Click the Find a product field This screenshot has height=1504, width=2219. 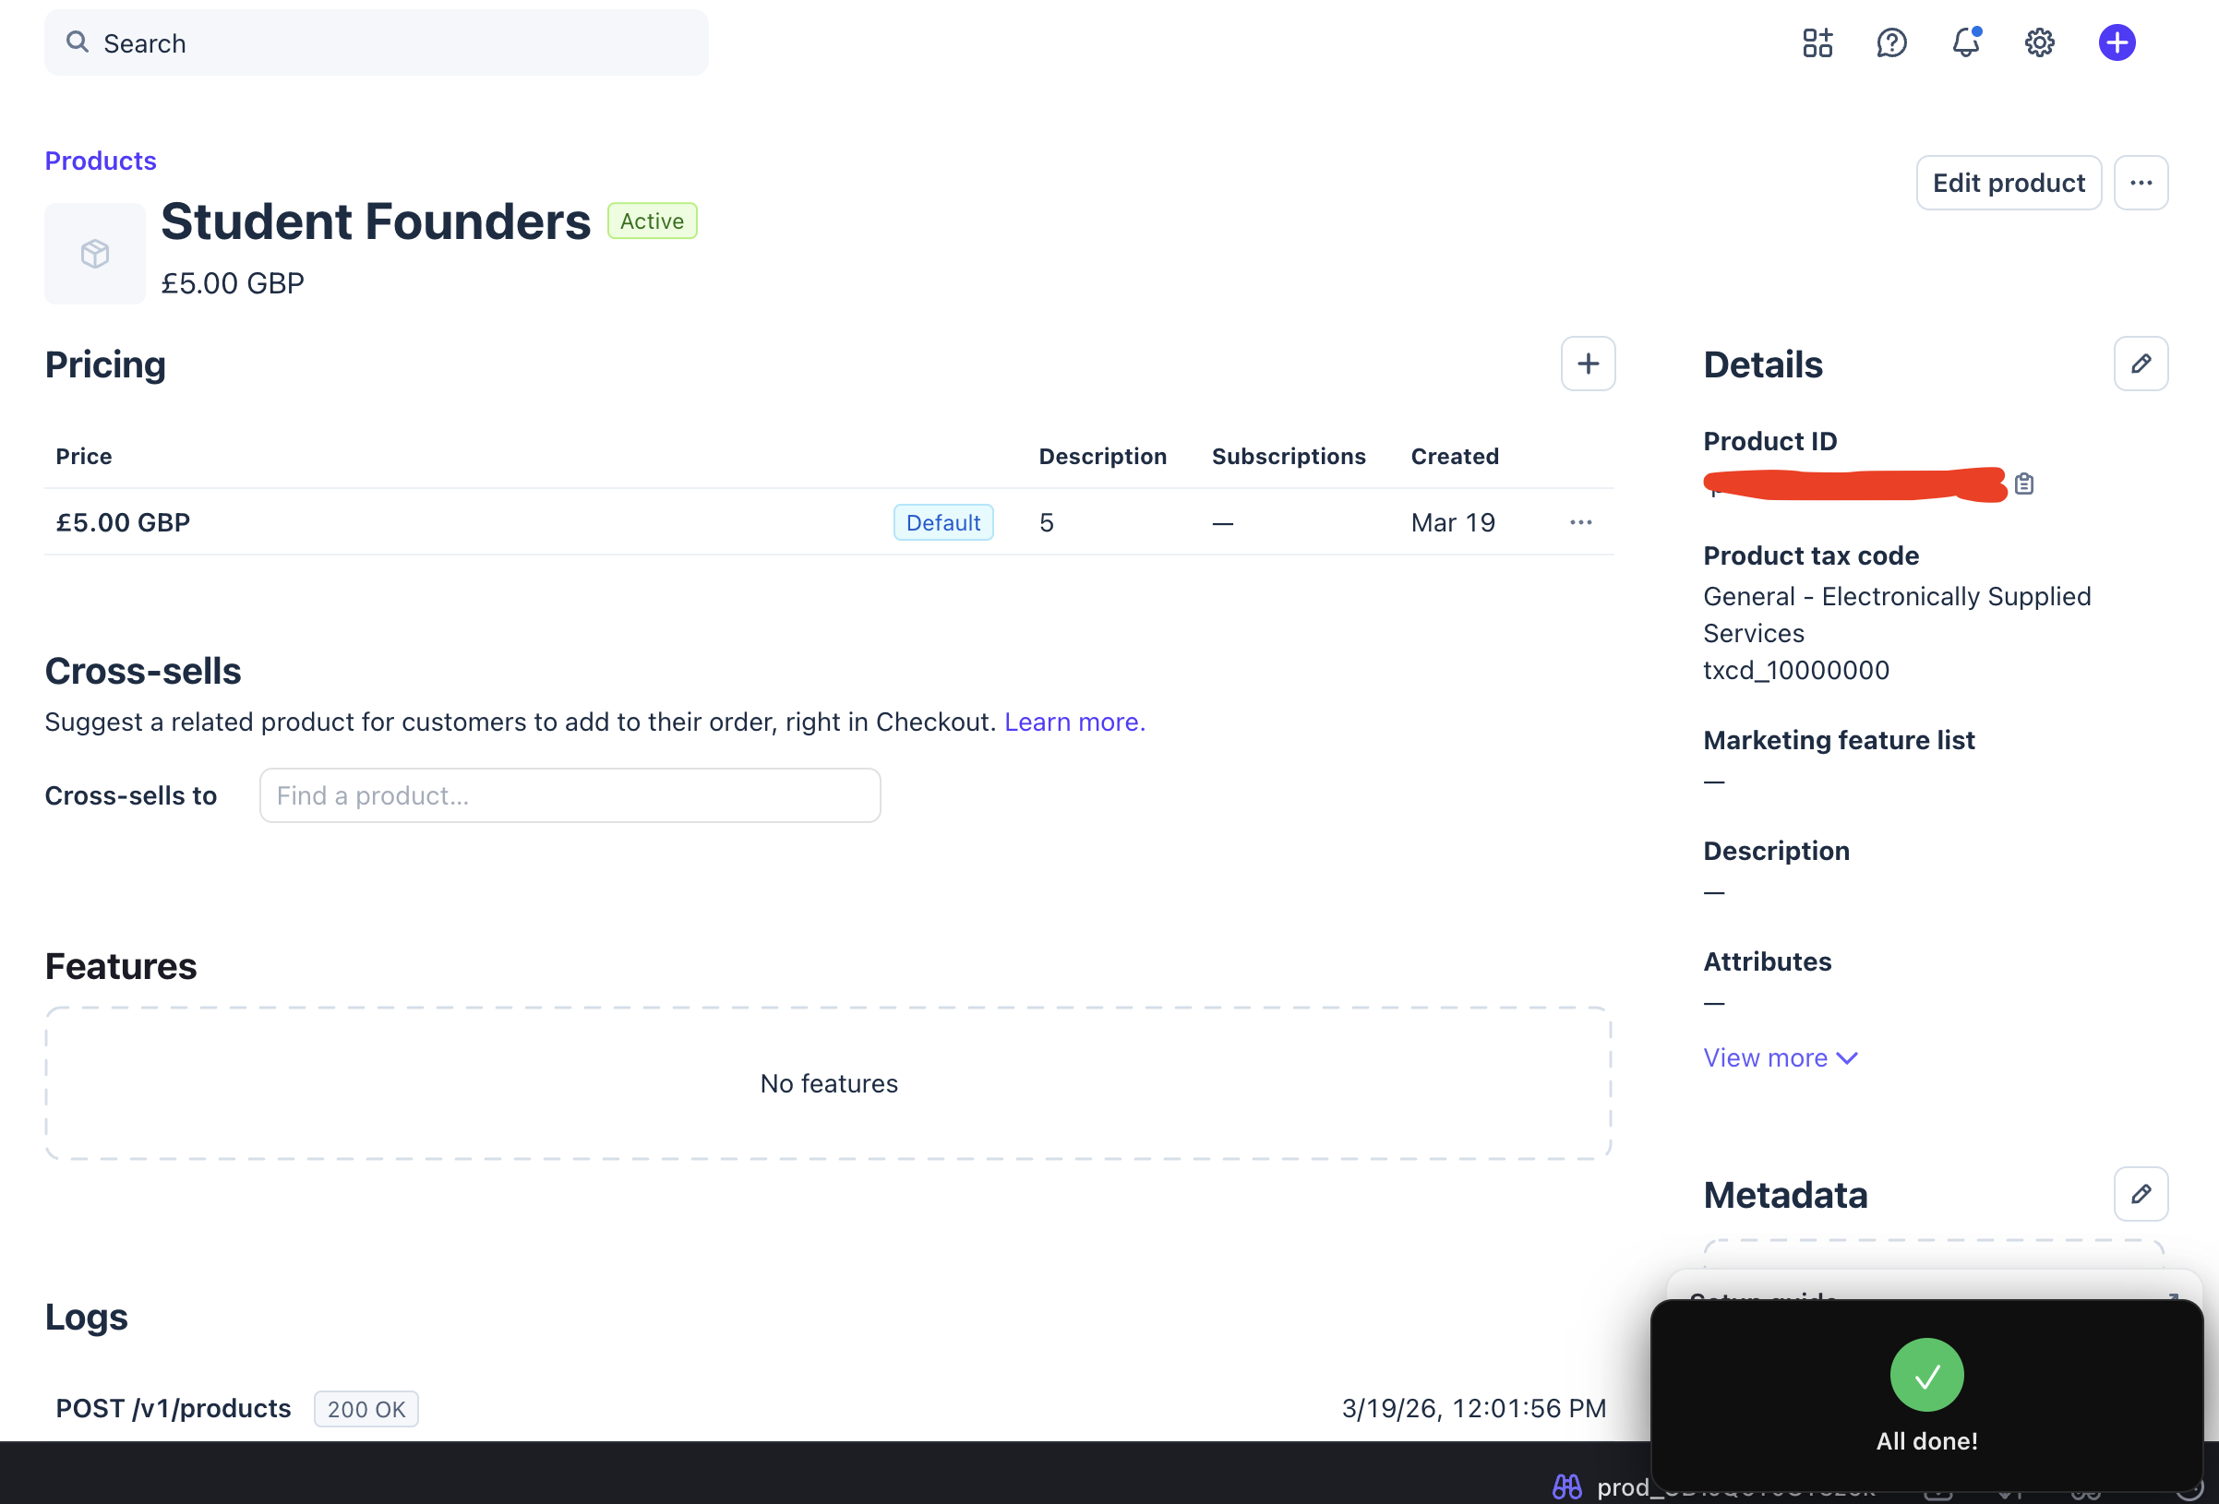(x=570, y=795)
